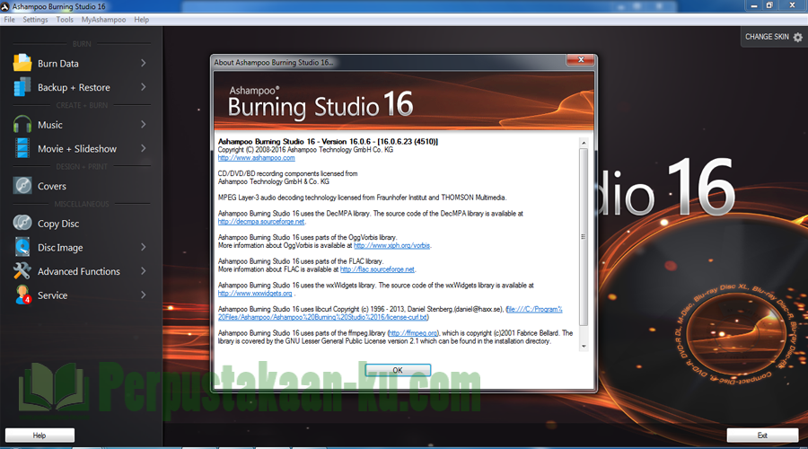
Task: Click the Copy Disc icon
Action: pos(22,223)
